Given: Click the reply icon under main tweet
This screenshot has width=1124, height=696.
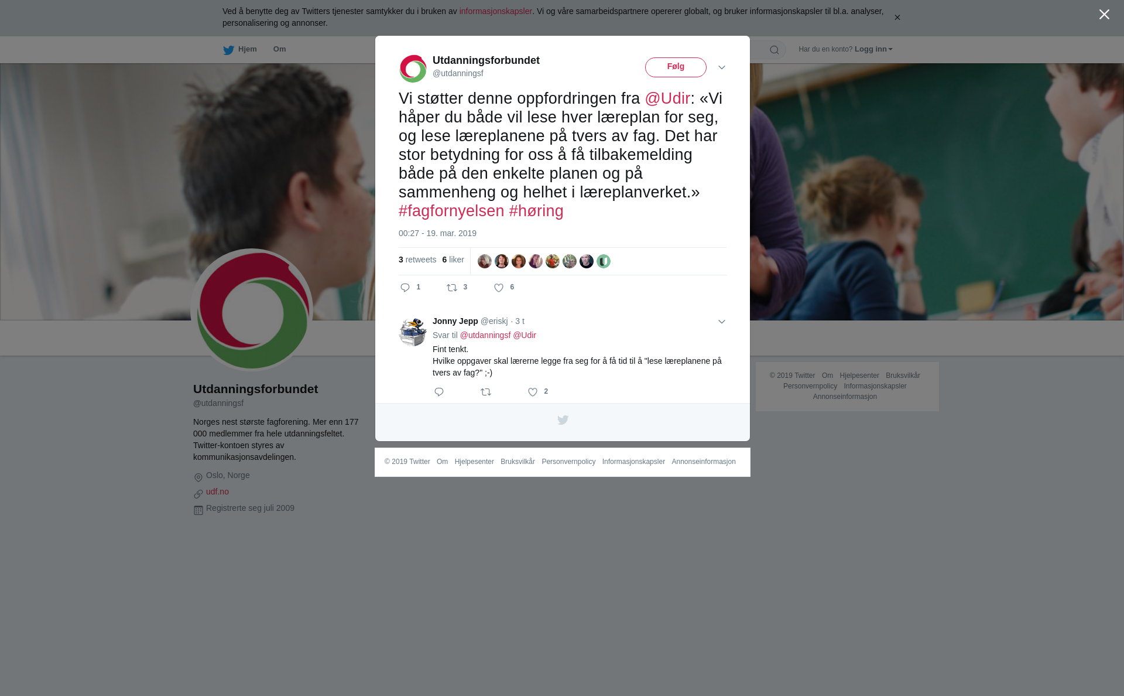Looking at the screenshot, I should (405, 288).
